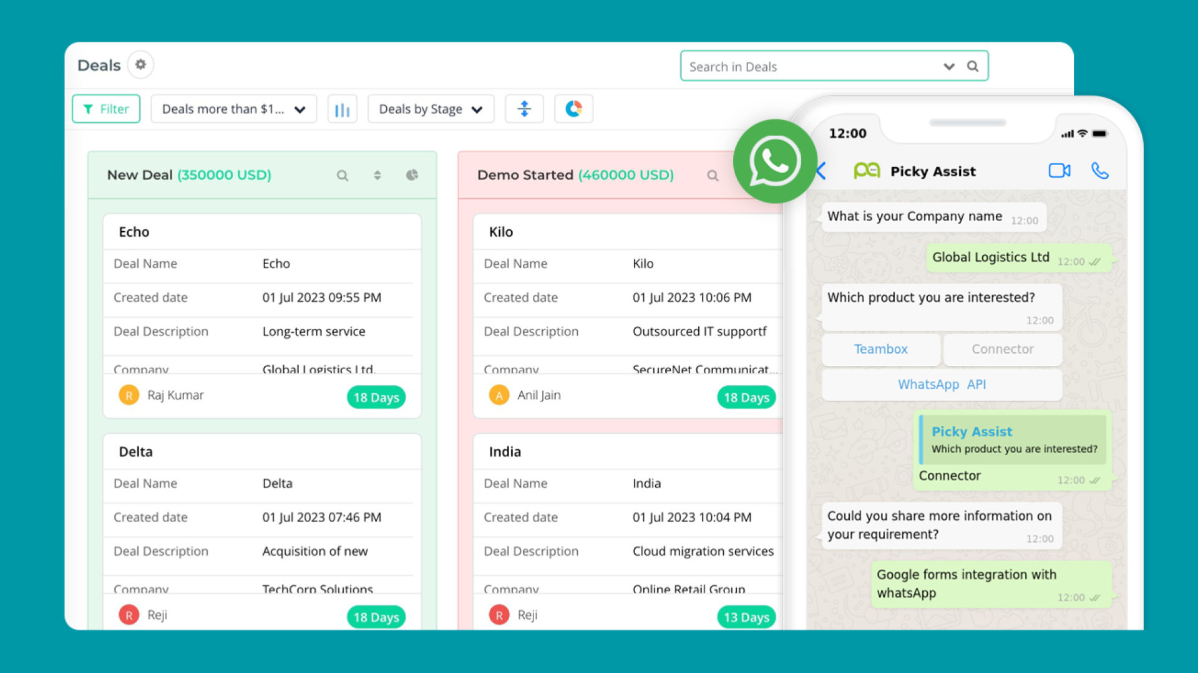
Task: Click the phone call icon in Picky Assist
Action: point(1102,170)
